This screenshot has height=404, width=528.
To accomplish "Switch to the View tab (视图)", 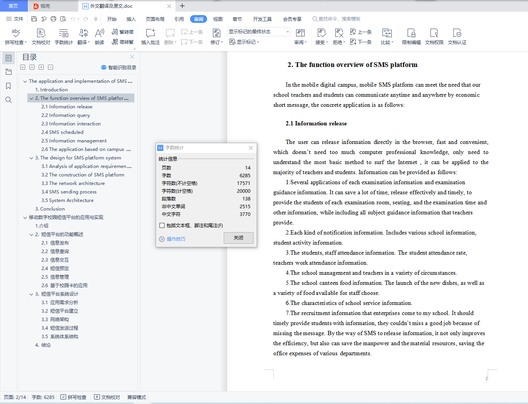I will (x=218, y=19).
